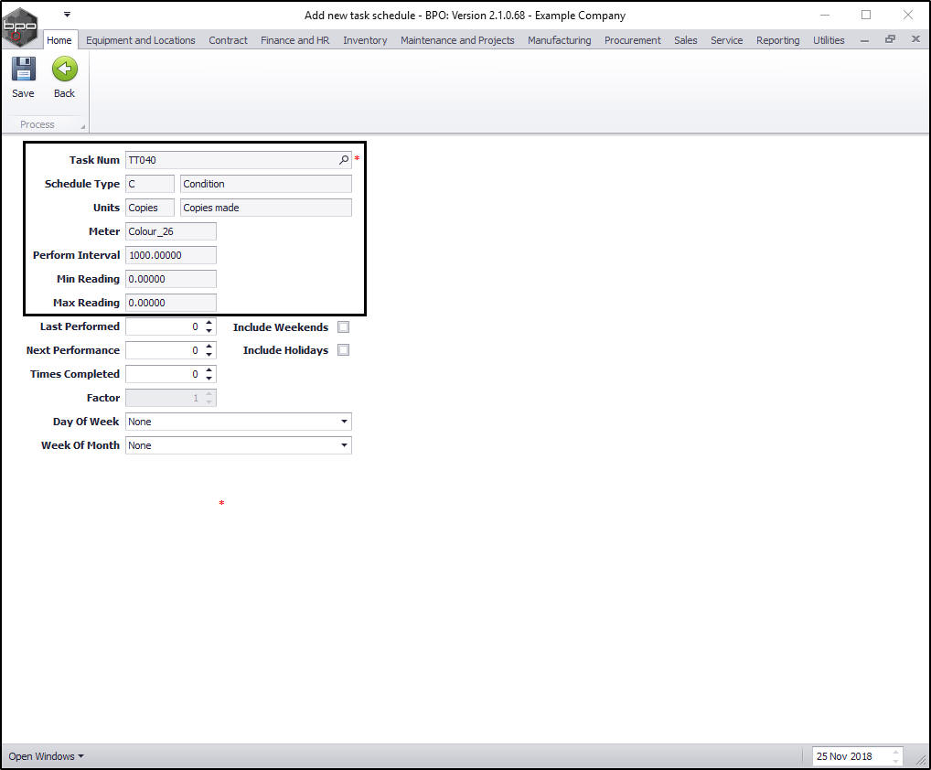Increase the Next Performance value
This screenshot has width=931, height=770.
point(209,347)
